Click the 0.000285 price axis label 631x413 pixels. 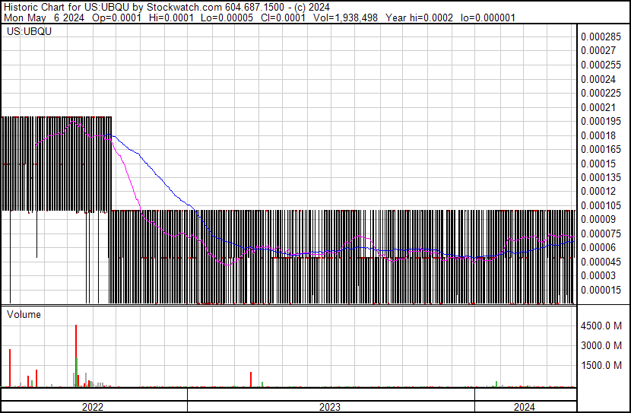coord(601,37)
